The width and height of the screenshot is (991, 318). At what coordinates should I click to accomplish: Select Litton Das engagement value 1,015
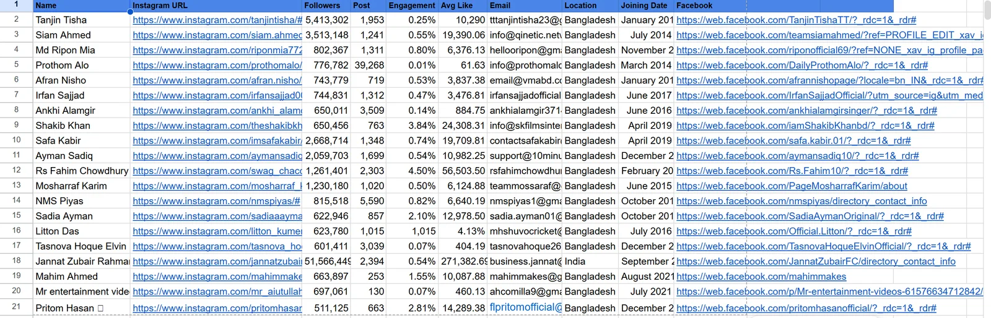pyautogui.click(x=412, y=231)
